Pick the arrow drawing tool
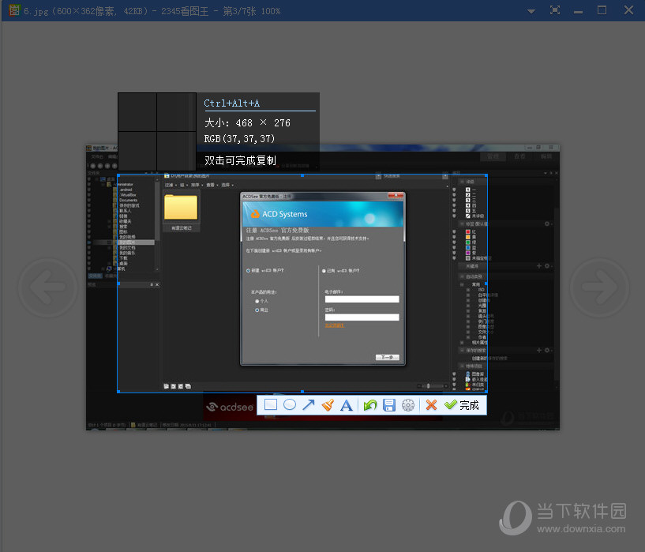The height and width of the screenshot is (552, 645). pos(309,405)
